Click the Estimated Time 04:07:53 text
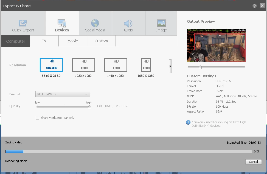267x174 pixels. (x=244, y=143)
